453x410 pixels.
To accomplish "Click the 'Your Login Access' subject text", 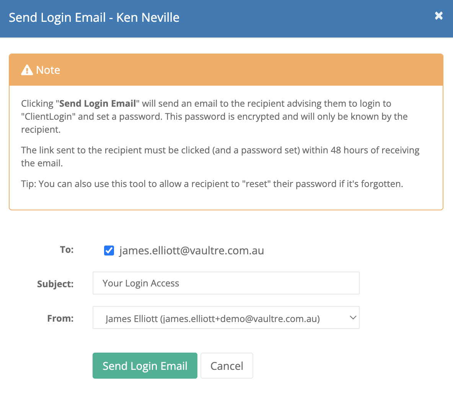I will pos(141,283).
